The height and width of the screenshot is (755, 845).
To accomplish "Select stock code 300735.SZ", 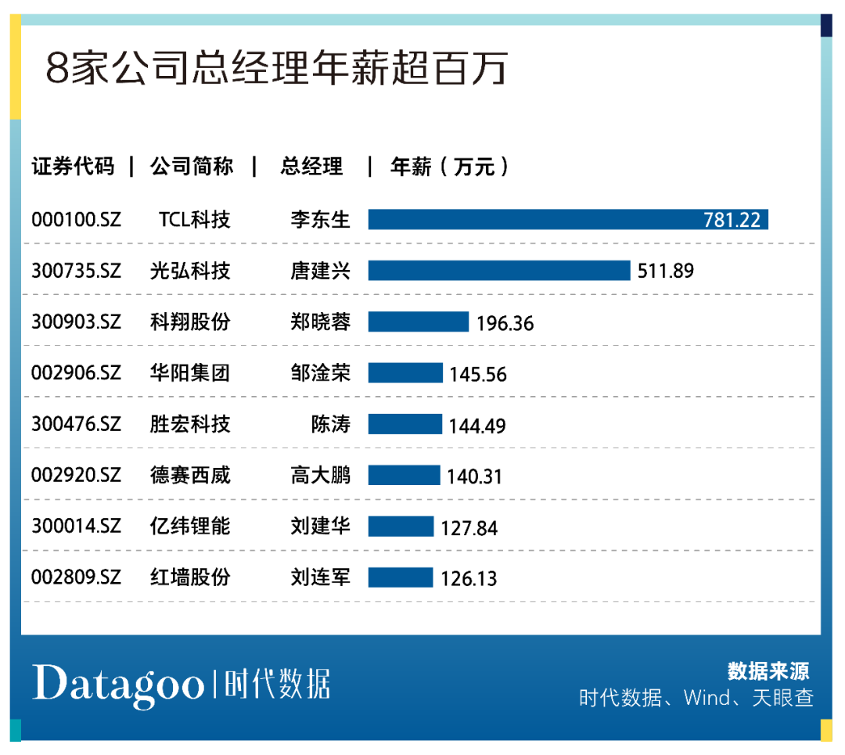I will 76,271.
